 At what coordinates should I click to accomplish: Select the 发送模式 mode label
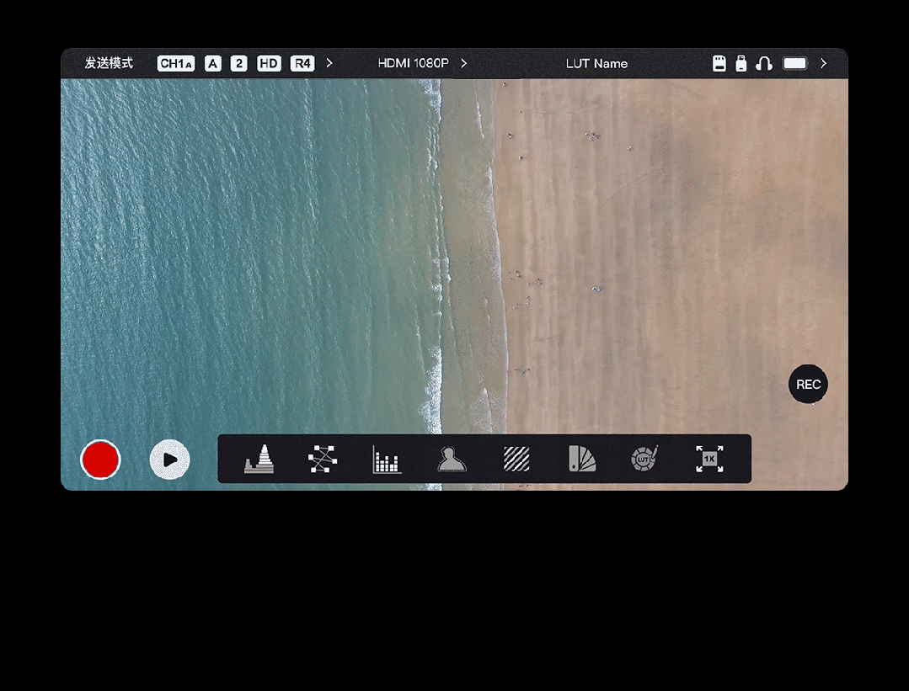pos(109,63)
